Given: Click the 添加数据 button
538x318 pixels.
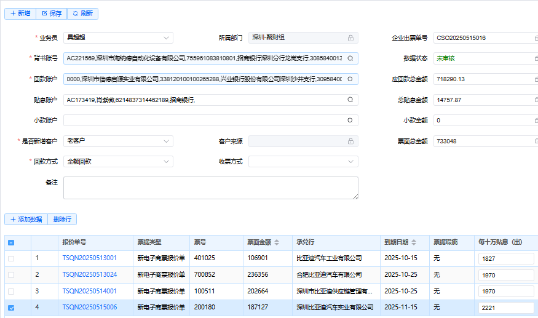Looking at the screenshot, I should coord(26,219).
